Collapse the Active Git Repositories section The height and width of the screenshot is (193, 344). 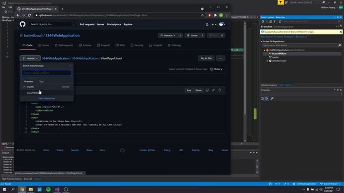262,41
